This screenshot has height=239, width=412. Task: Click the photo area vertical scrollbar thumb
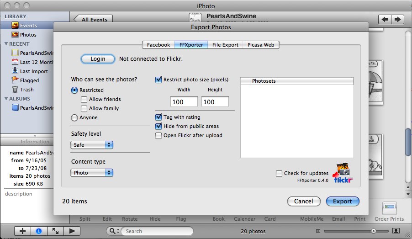(x=408, y=142)
